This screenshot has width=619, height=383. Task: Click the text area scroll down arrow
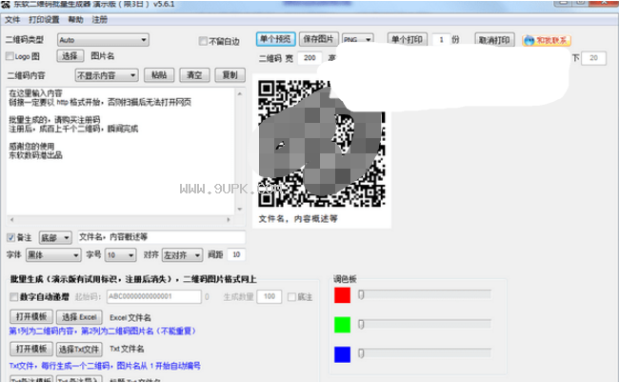240,209
